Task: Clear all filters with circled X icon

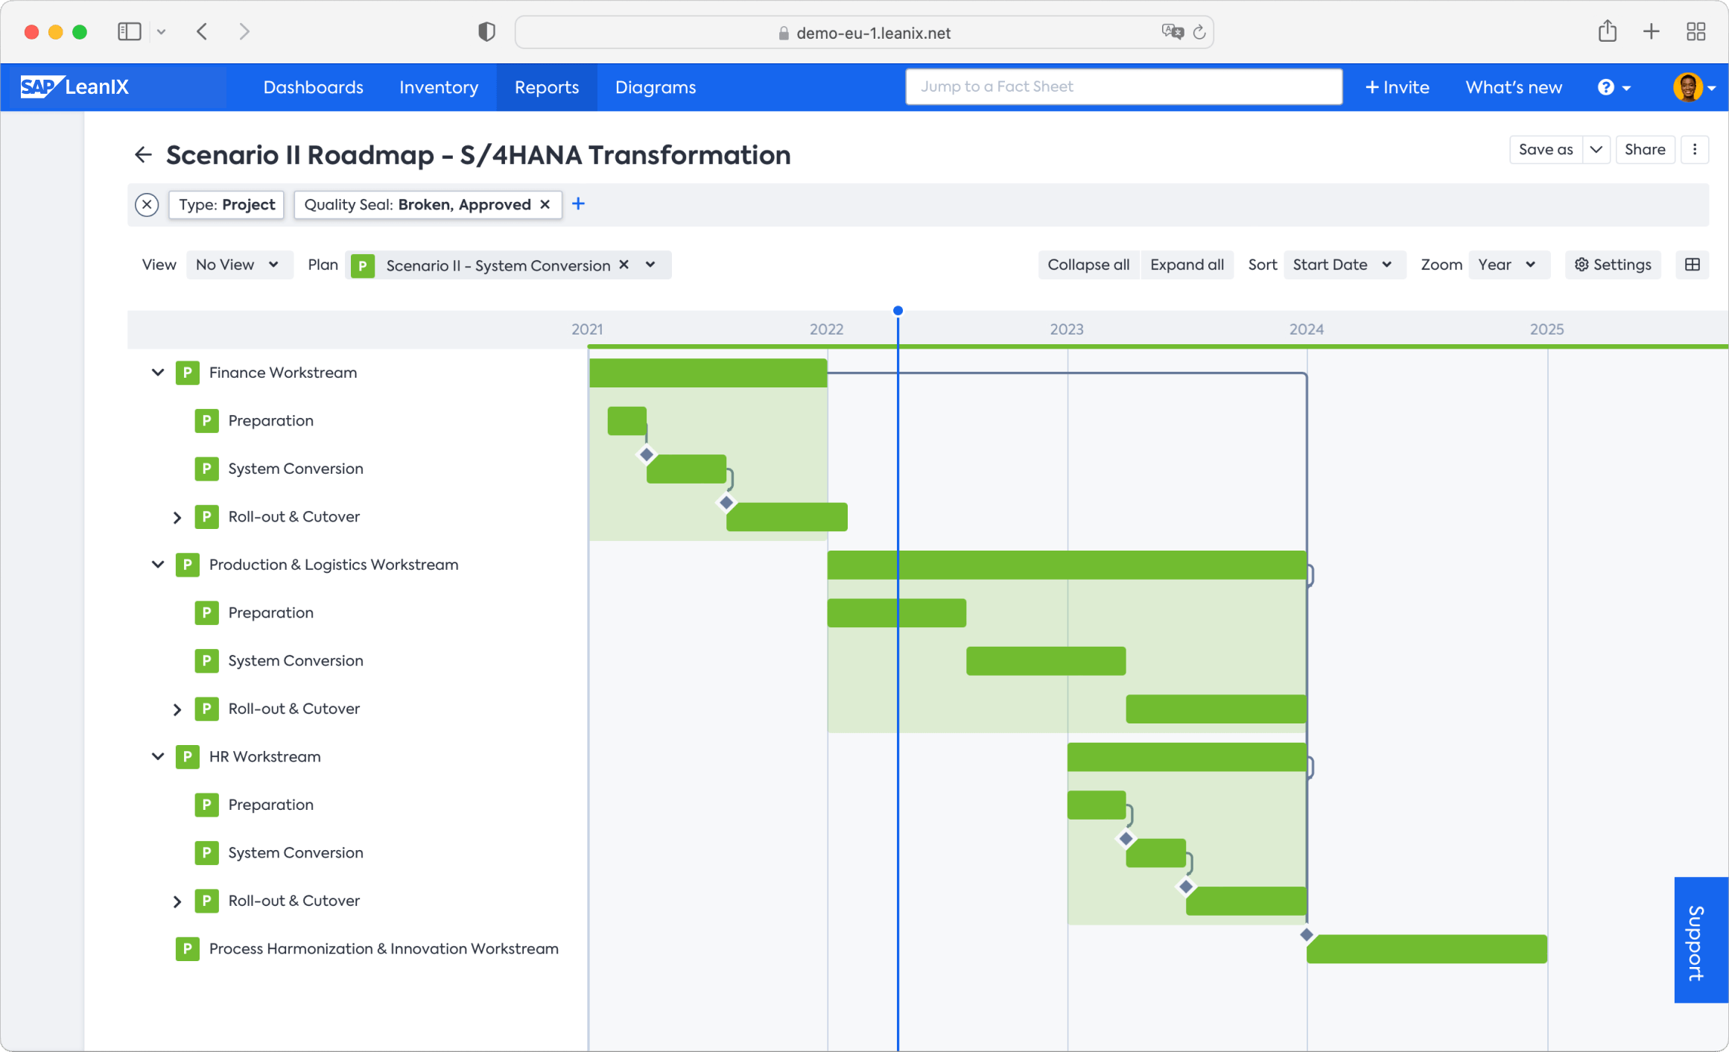Action: pos(147,205)
